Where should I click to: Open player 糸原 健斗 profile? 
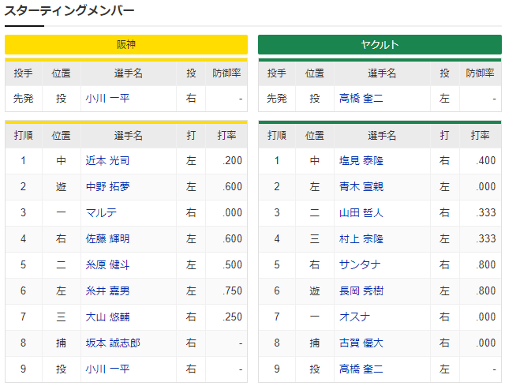pos(107,265)
